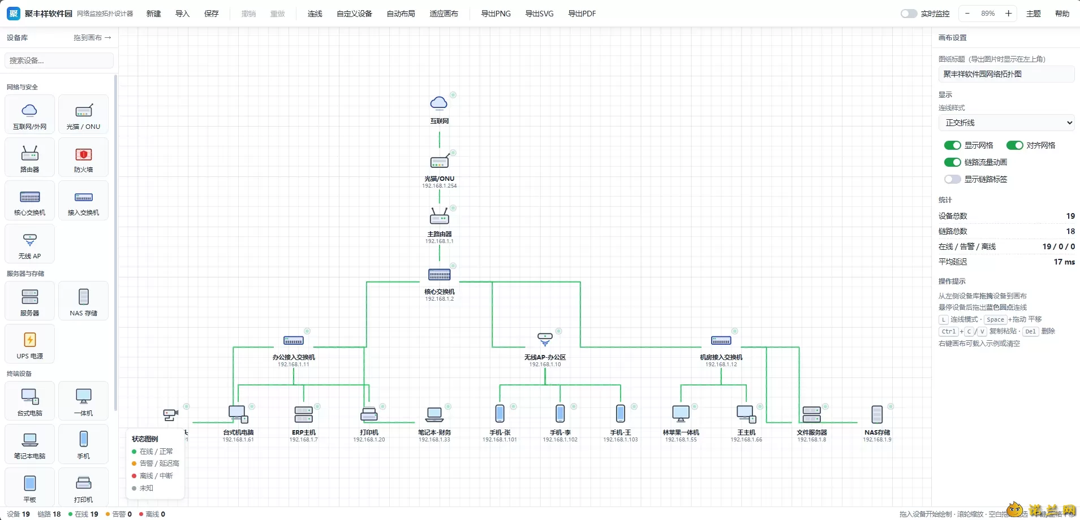The height and width of the screenshot is (520, 1080).
Task: Click the zoom in plus button
Action: click(1008, 14)
